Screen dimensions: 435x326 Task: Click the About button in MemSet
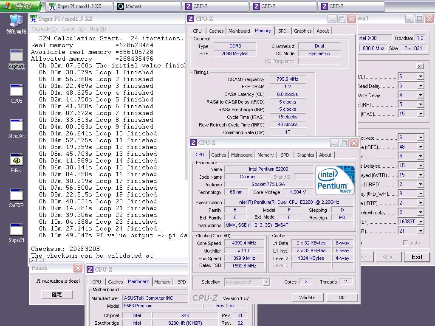click(x=388, y=257)
